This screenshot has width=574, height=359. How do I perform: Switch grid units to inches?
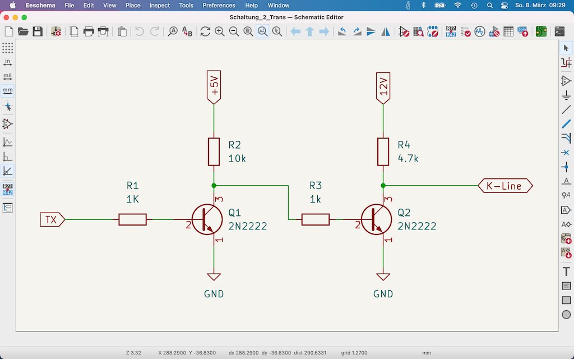point(7,63)
